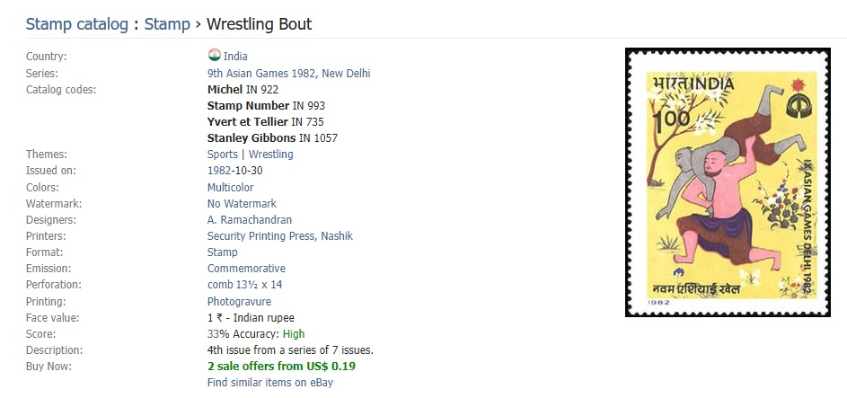This screenshot has width=847, height=398.
Task: Click the India flag icon
Action: (214, 56)
